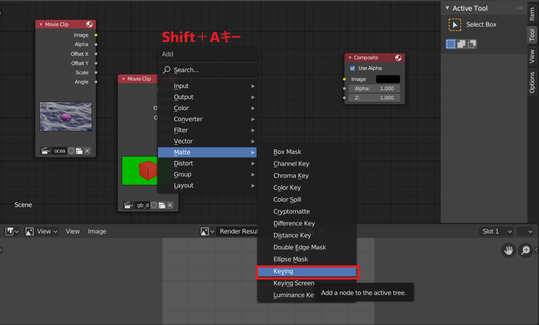Screen dimensions: 539x325
Task: Collapse the green-screen Movie Clip node
Action: coord(124,79)
